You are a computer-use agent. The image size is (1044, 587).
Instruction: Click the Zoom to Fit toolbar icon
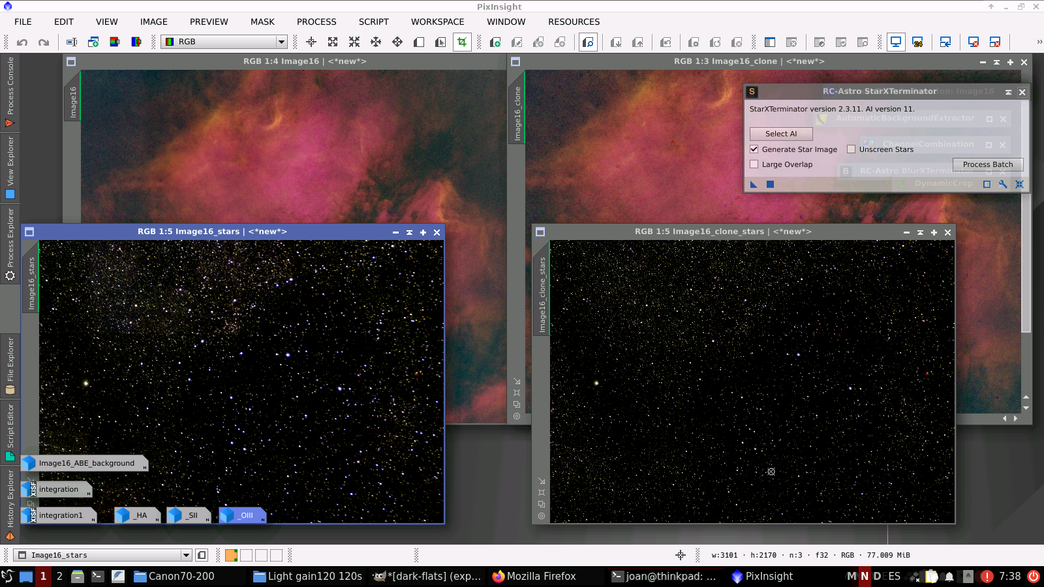333,42
